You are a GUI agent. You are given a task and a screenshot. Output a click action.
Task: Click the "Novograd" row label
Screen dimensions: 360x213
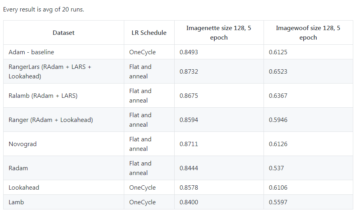[x=23, y=144]
